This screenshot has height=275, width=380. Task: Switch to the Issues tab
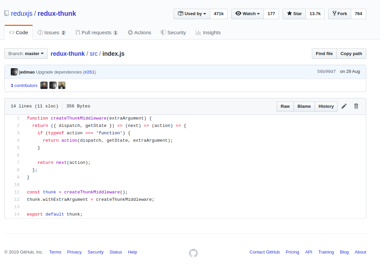tap(52, 33)
